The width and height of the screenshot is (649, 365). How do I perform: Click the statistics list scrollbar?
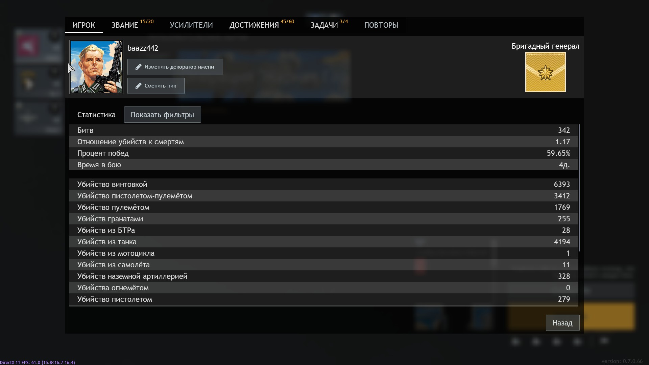coord(579,188)
